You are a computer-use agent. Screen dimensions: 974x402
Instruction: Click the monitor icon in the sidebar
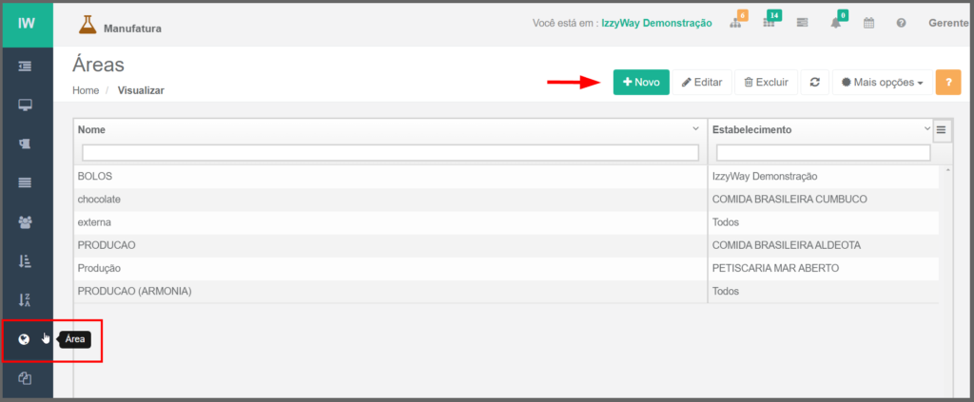25,105
